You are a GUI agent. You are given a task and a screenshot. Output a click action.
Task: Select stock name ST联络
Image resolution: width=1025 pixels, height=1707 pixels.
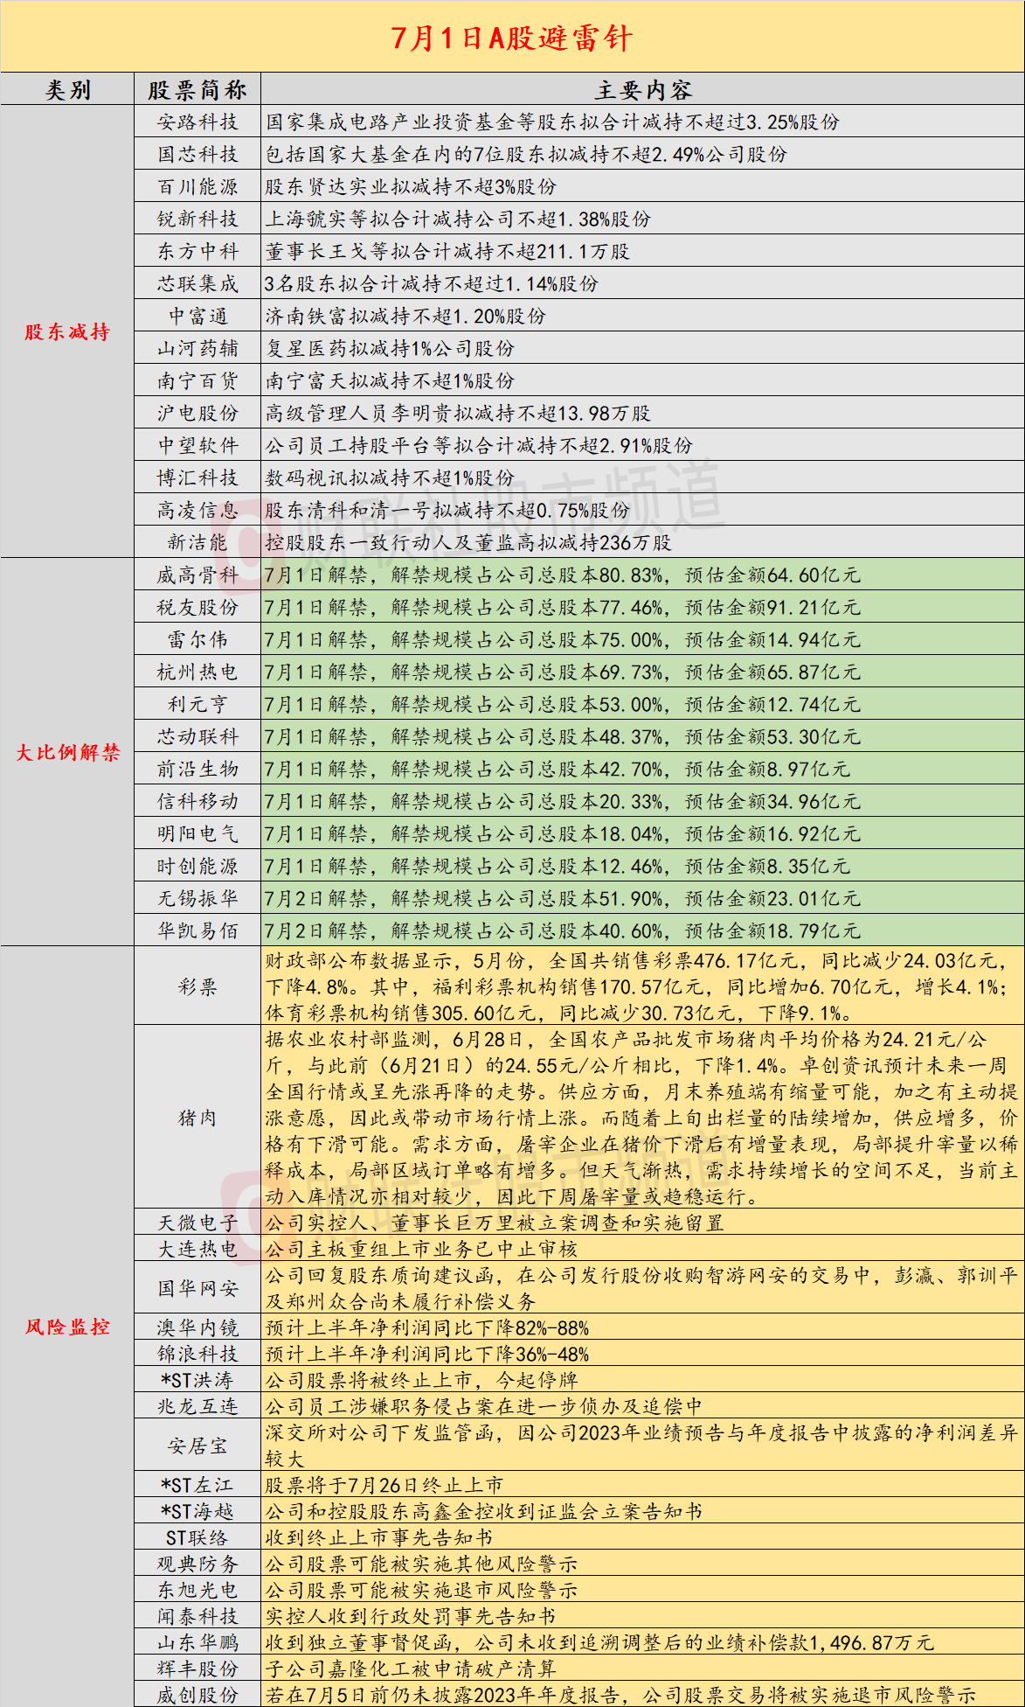197,1538
